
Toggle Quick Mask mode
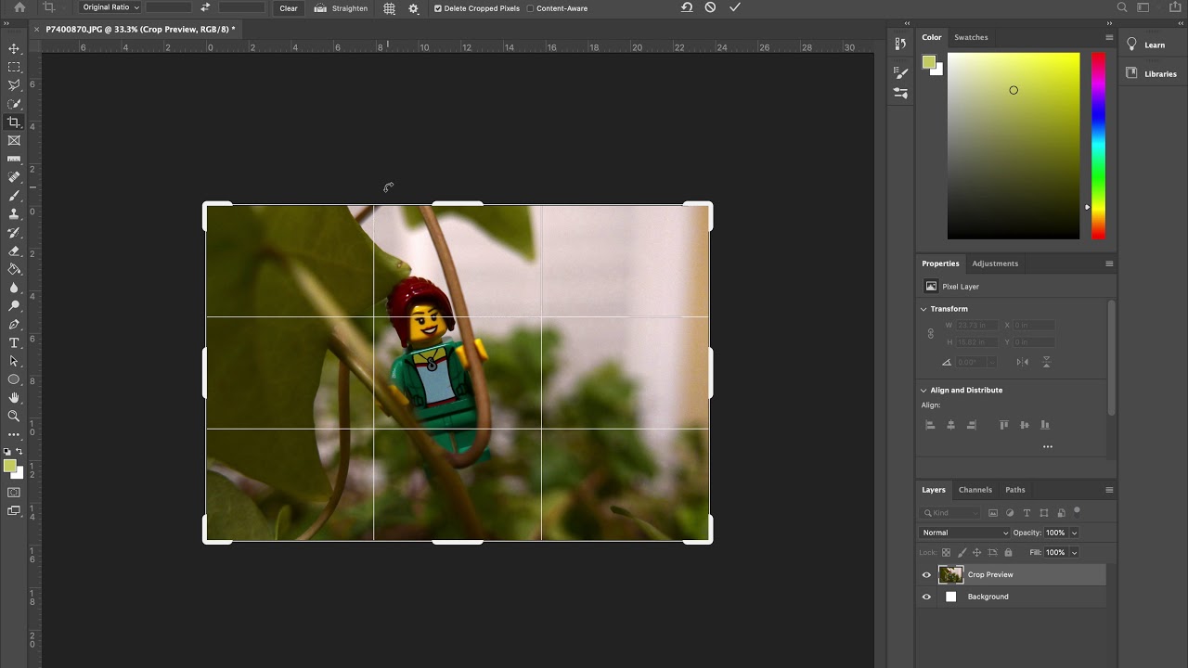click(14, 493)
